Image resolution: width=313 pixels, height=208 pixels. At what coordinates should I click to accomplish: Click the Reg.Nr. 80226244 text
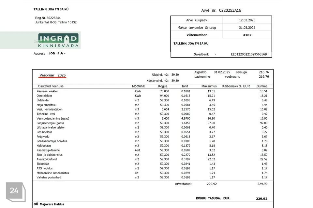point(48,18)
